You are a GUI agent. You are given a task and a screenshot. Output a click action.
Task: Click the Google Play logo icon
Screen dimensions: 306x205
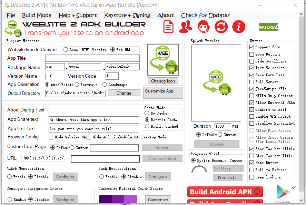coord(283,192)
